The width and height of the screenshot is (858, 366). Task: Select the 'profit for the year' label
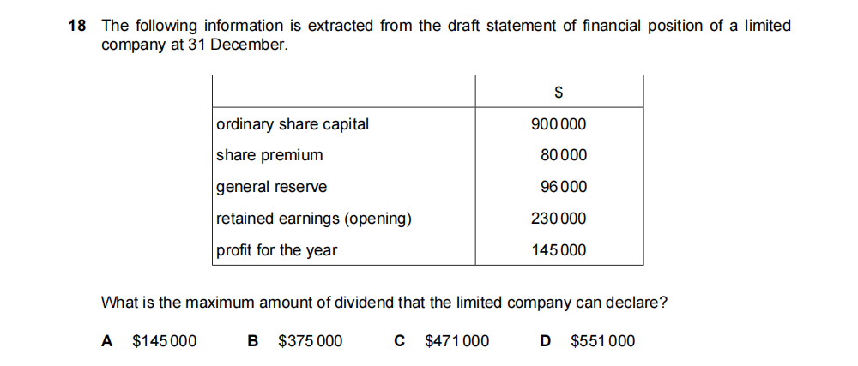tap(276, 250)
